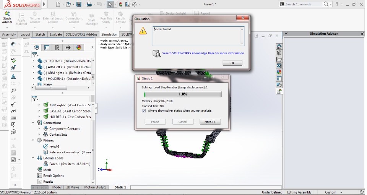Click the New document icon

tap(58, 4)
